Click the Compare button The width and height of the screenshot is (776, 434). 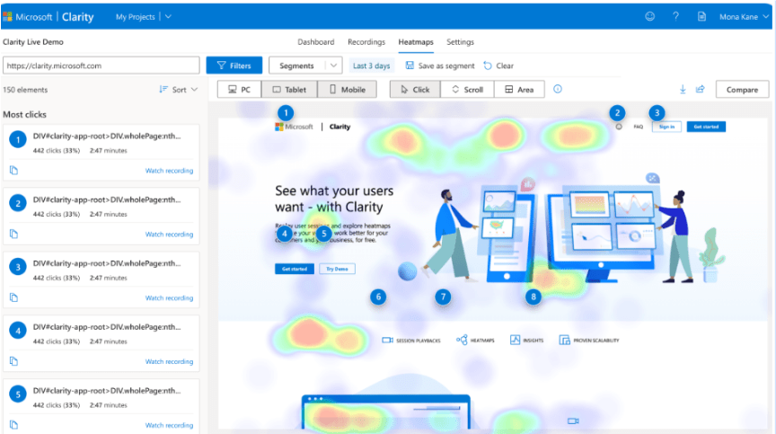pyautogui.click(x=742, y=90)
